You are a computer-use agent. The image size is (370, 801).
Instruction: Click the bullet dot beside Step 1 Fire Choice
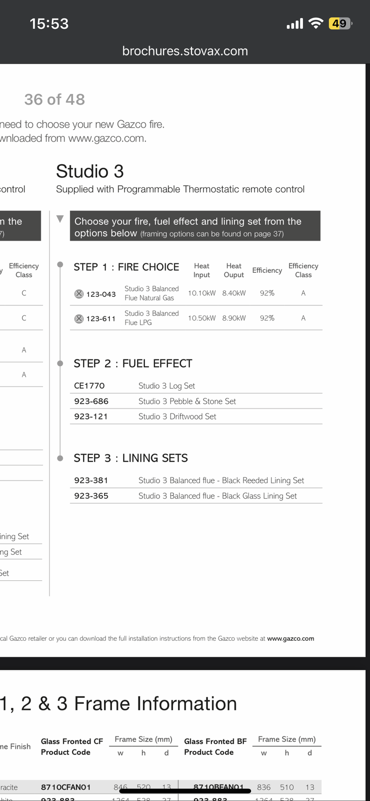(60, 265)
